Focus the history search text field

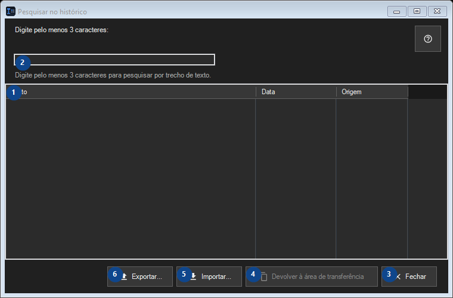pos(114,60)
